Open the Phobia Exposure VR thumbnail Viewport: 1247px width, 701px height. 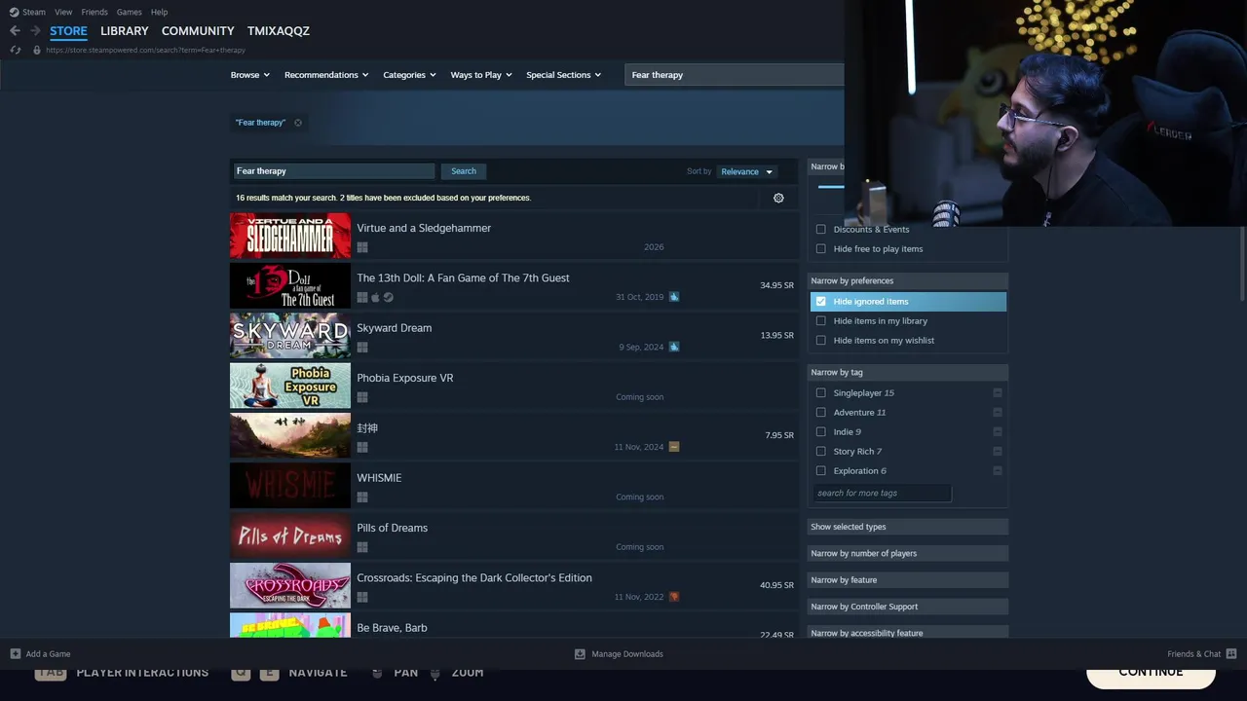(290, 386)
